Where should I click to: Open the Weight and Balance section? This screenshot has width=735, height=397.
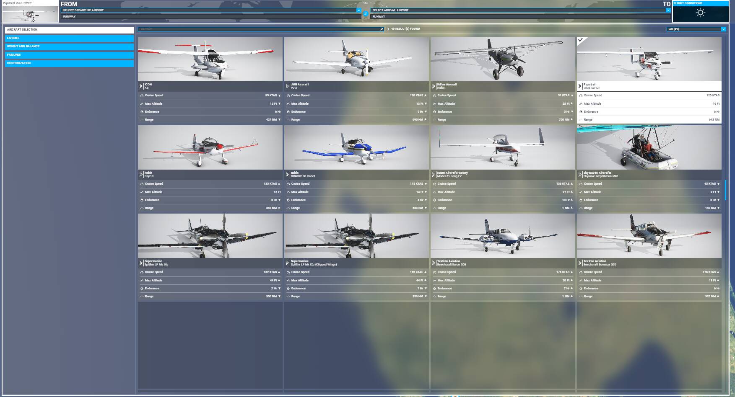[x=69, y=46]
